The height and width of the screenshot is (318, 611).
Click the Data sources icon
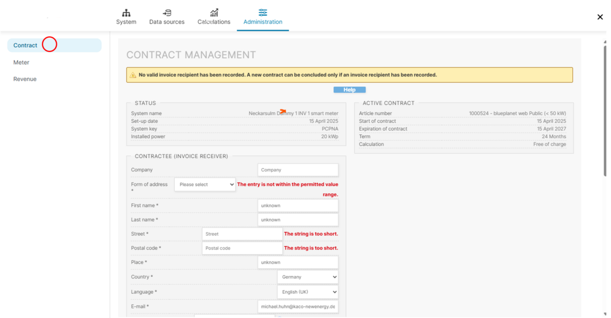pyautogui.click(x=167, y=13)
